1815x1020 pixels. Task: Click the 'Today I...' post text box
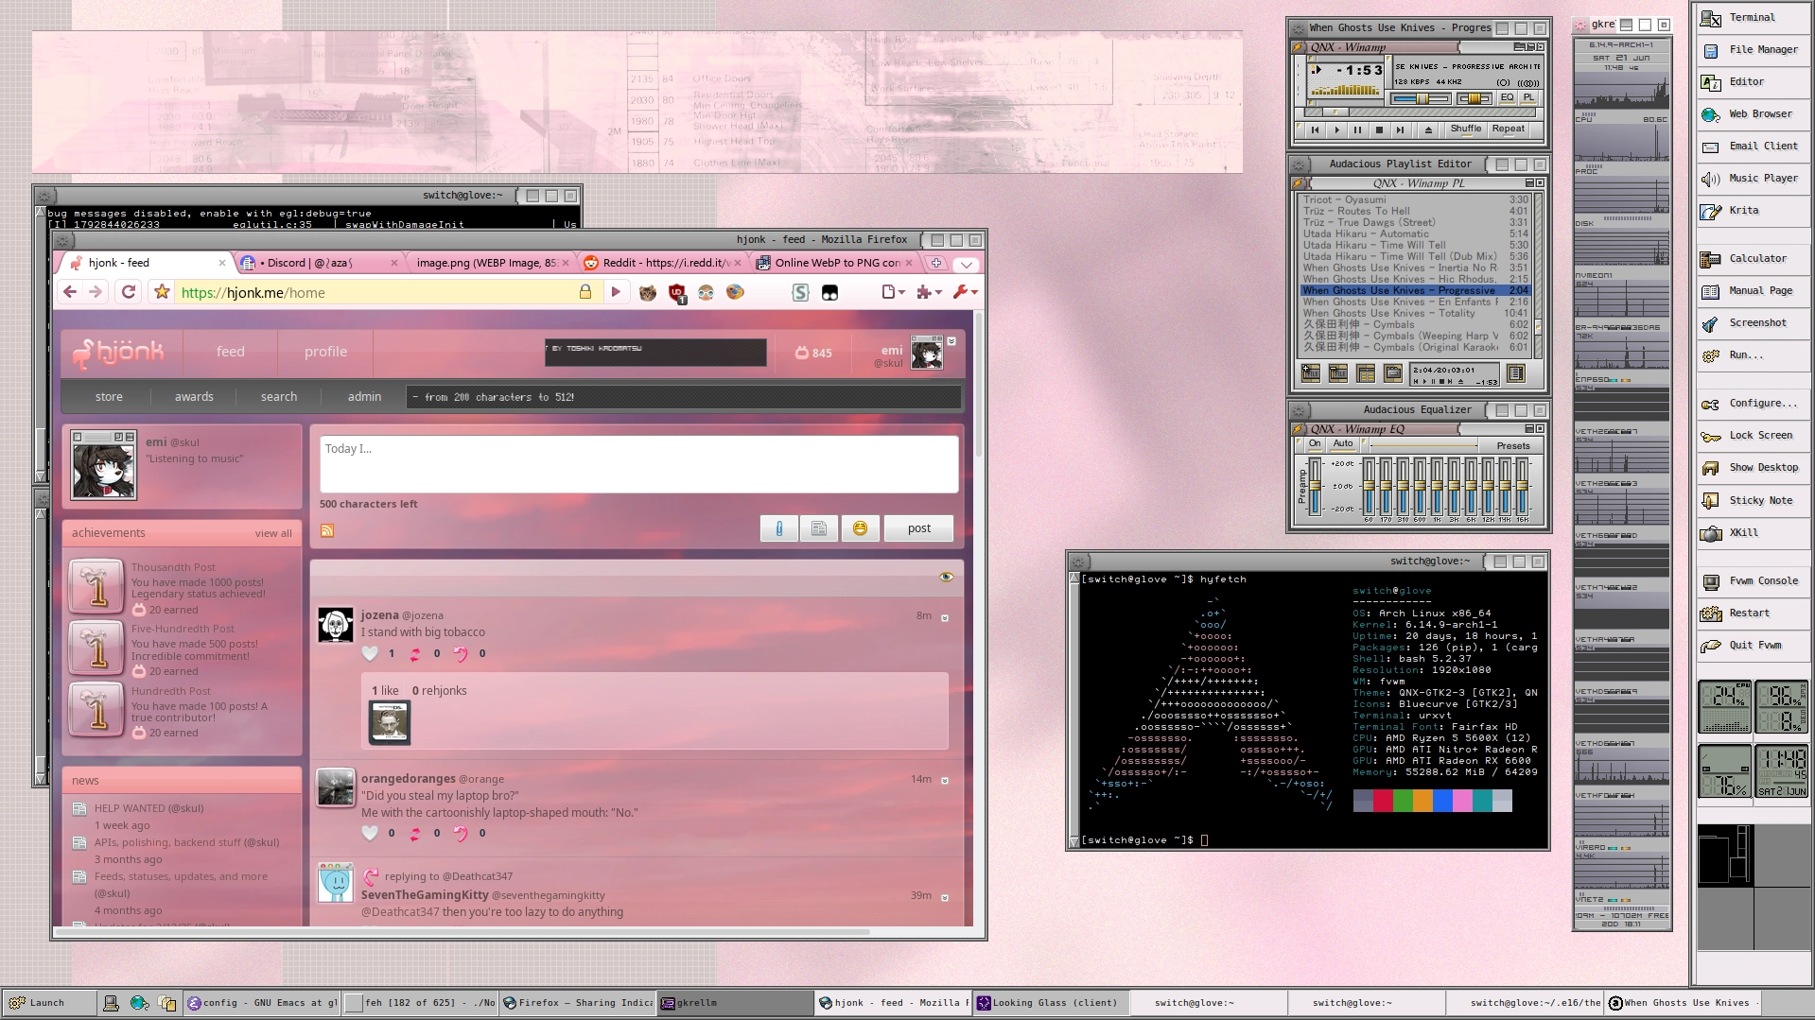[638, 463]
